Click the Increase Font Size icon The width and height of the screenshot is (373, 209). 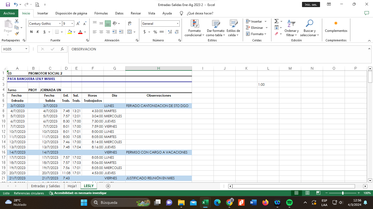[x=78, y=24]
